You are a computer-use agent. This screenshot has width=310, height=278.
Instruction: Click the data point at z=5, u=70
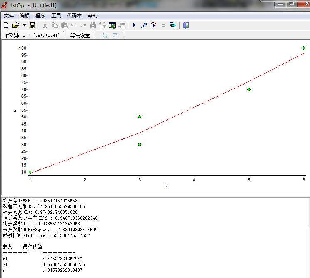[249, 89]
